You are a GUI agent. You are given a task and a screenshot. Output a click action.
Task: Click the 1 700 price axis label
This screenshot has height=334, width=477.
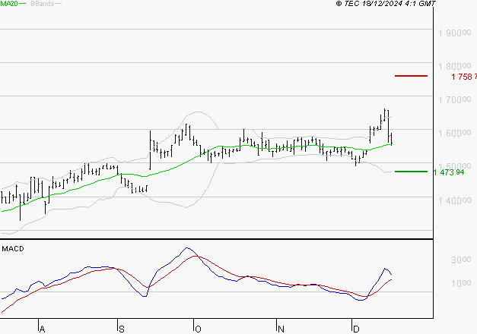pyautogui.click(x=454, y=99)
